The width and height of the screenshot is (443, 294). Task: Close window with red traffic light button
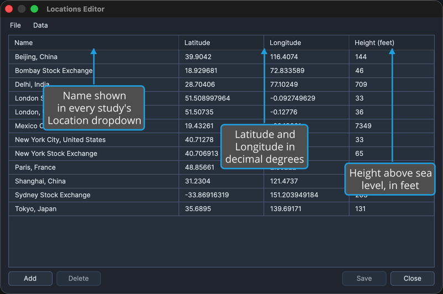tap(9, 9)
